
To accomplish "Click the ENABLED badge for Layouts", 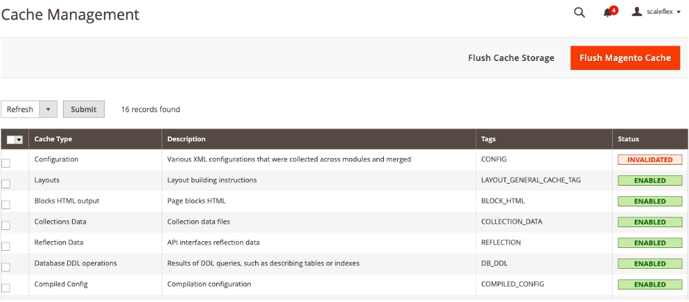I will pos(649,181).
